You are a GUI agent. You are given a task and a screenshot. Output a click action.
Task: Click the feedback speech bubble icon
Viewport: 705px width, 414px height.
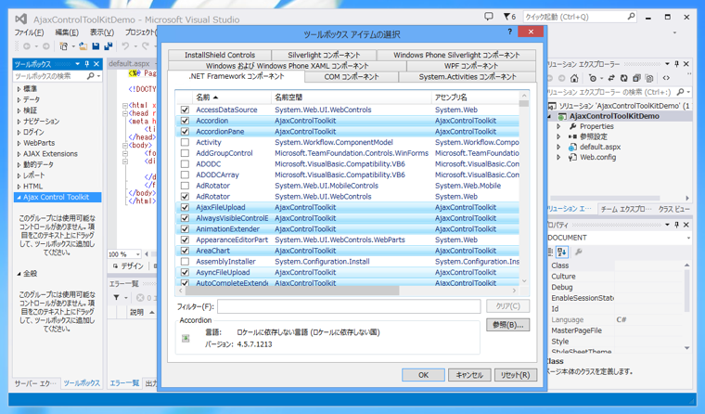click(x=489, y=17)
